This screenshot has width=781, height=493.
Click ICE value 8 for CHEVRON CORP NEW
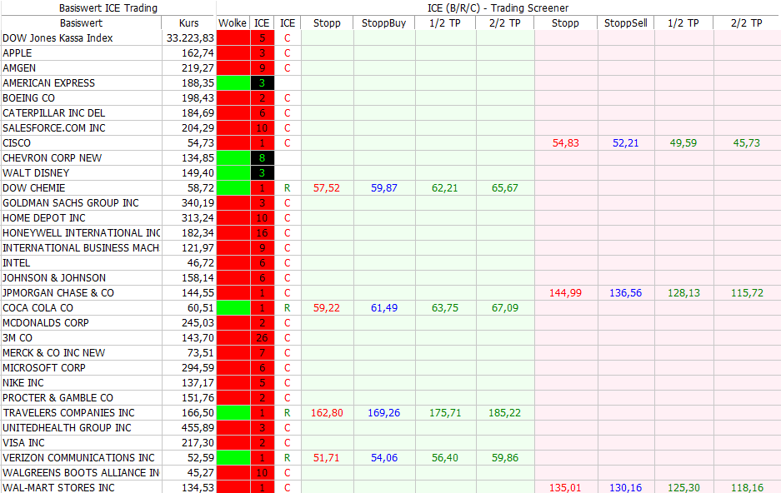coord(262,157)
